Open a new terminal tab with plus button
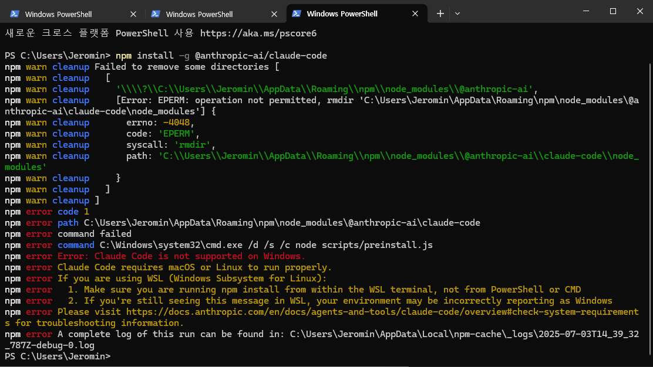Image resolution: width=653 pixels, height=367 pixels. pos(440,13)
